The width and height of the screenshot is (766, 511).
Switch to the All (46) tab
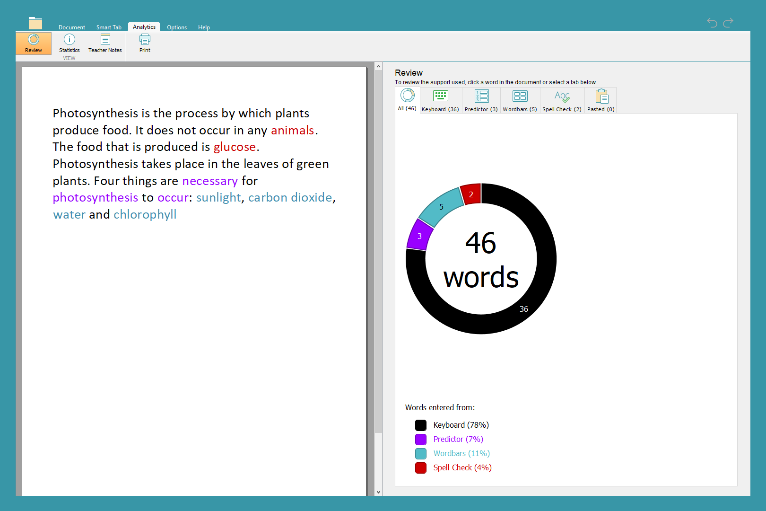coord(407,100)
